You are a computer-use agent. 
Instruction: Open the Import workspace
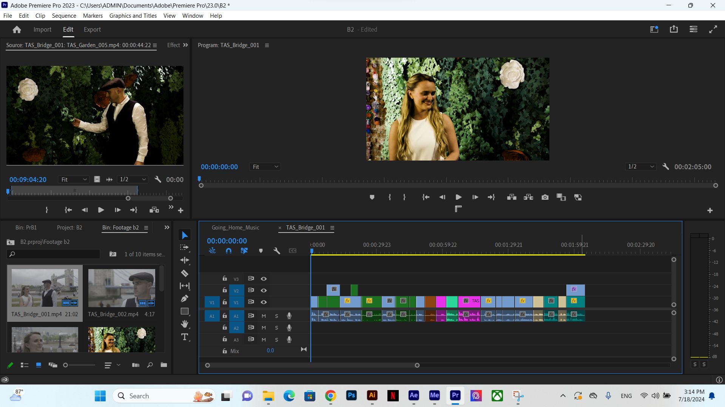[42, 29]
